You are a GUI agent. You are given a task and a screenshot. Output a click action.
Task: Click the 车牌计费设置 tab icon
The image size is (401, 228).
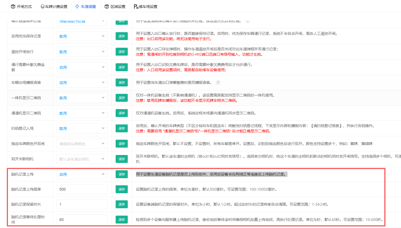point(43,7)
